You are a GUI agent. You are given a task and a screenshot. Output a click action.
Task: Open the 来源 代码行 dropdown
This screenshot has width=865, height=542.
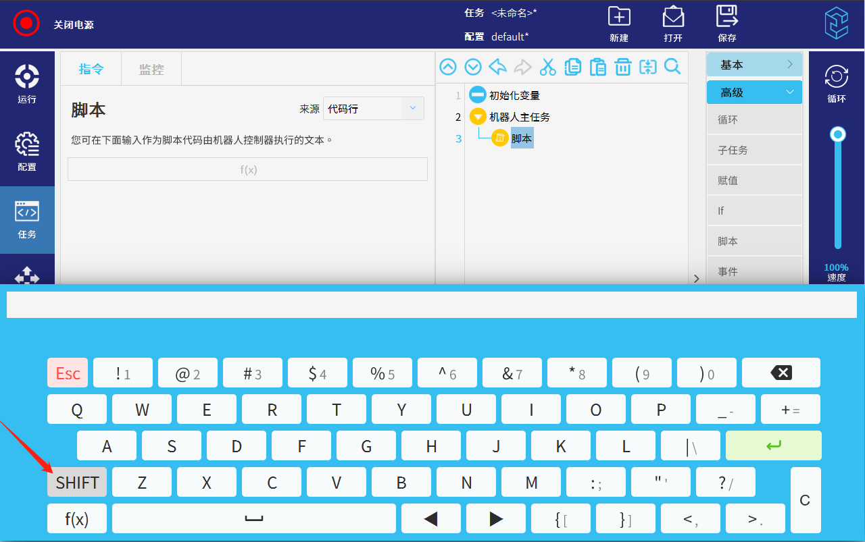coord(373,109)
